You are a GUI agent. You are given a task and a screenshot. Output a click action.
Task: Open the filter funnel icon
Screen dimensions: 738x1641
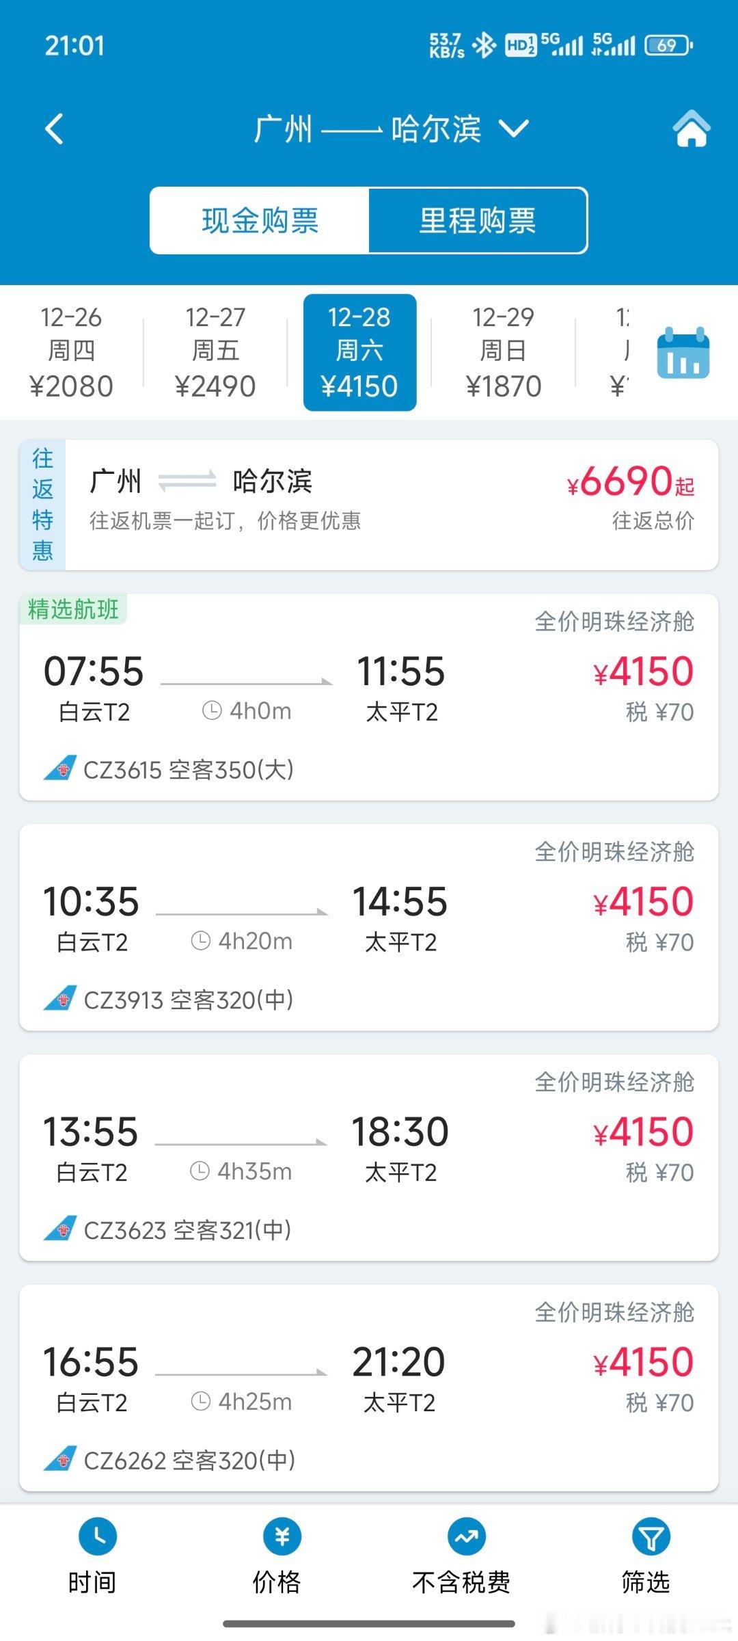pos(651,1536)
